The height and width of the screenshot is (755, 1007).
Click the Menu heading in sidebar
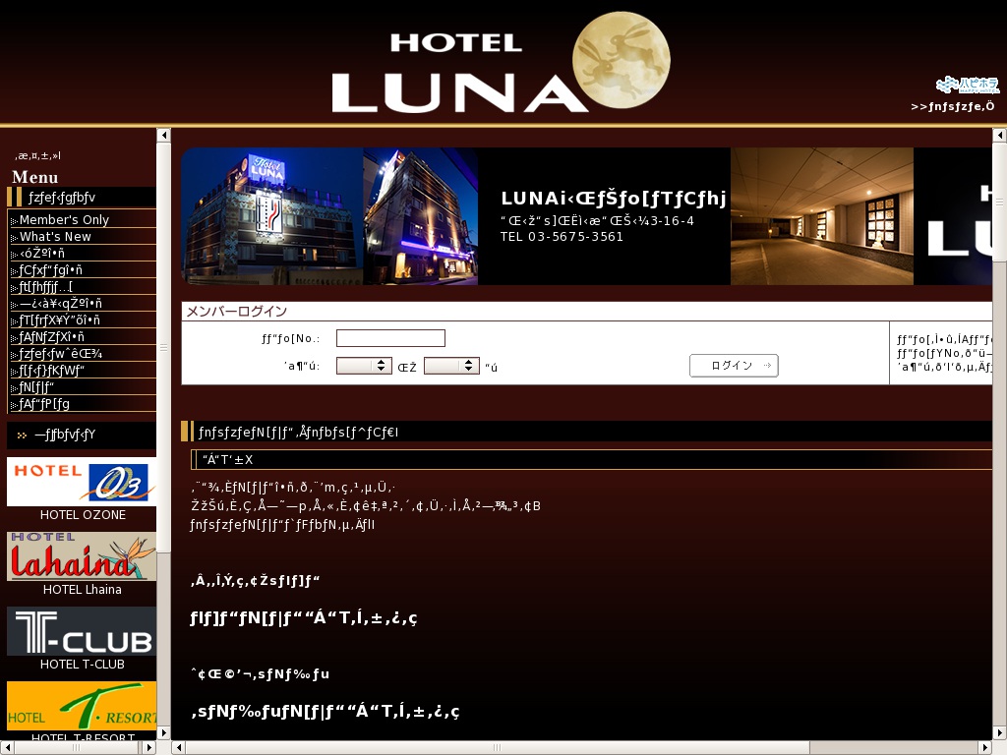[34, 177]
